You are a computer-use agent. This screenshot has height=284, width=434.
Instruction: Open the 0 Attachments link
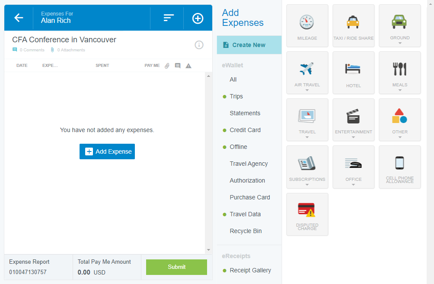[x=71, y=50]
